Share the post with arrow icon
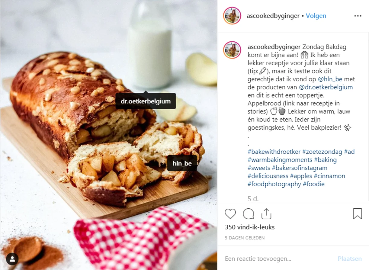 click(x=266, y=214)
